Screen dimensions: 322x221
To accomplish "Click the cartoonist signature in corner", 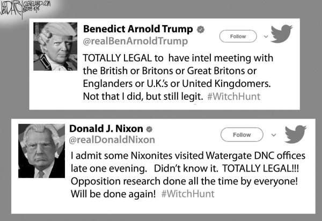I will click(x=11, y=10).
